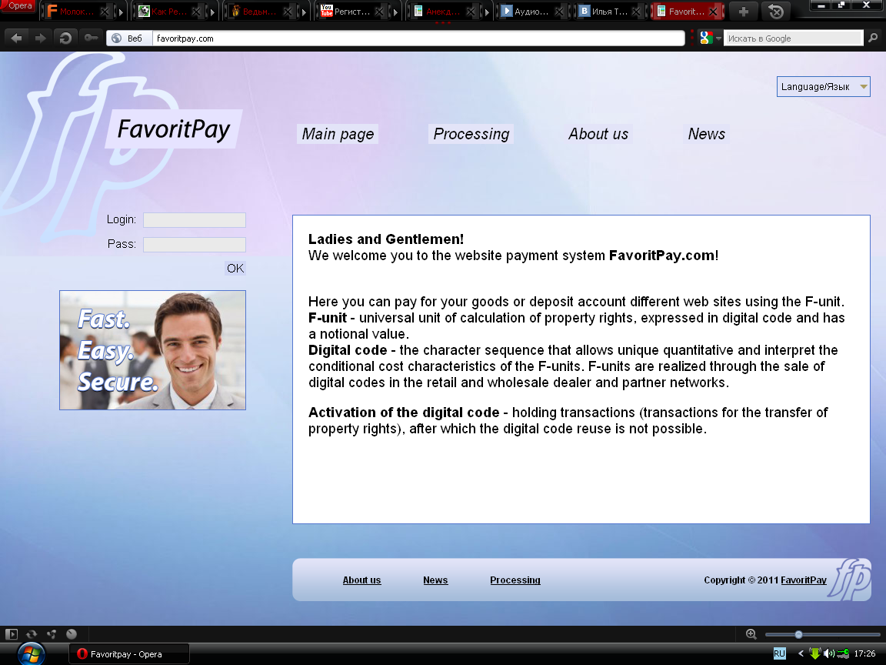Open Opera Unite icon in status bar
Screen dimensions: 886x665
pyautogui.click(x=52, y=634)
